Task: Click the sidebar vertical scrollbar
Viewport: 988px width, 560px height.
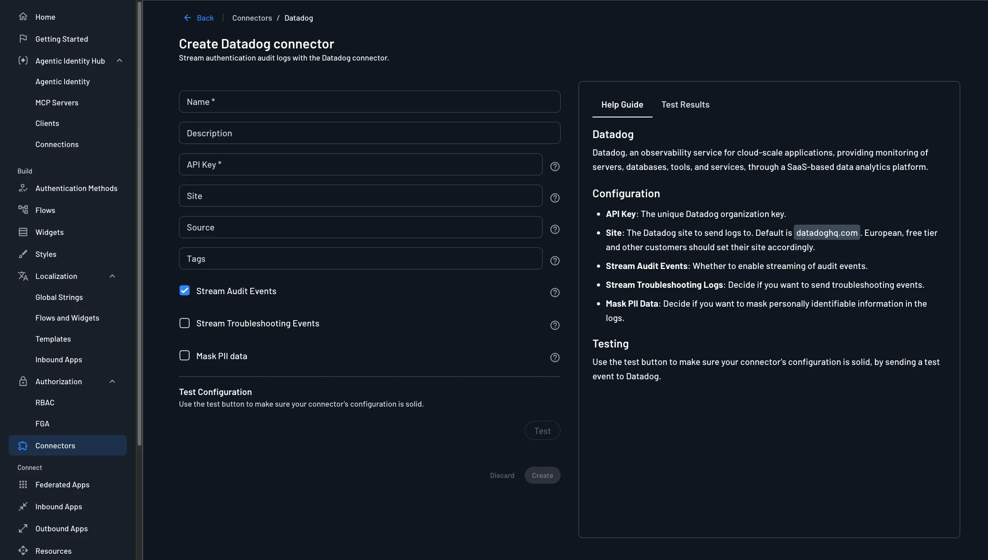Action: [139, 223]
